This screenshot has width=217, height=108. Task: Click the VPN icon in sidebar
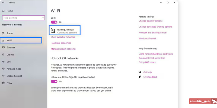click(x=3, y=62)
